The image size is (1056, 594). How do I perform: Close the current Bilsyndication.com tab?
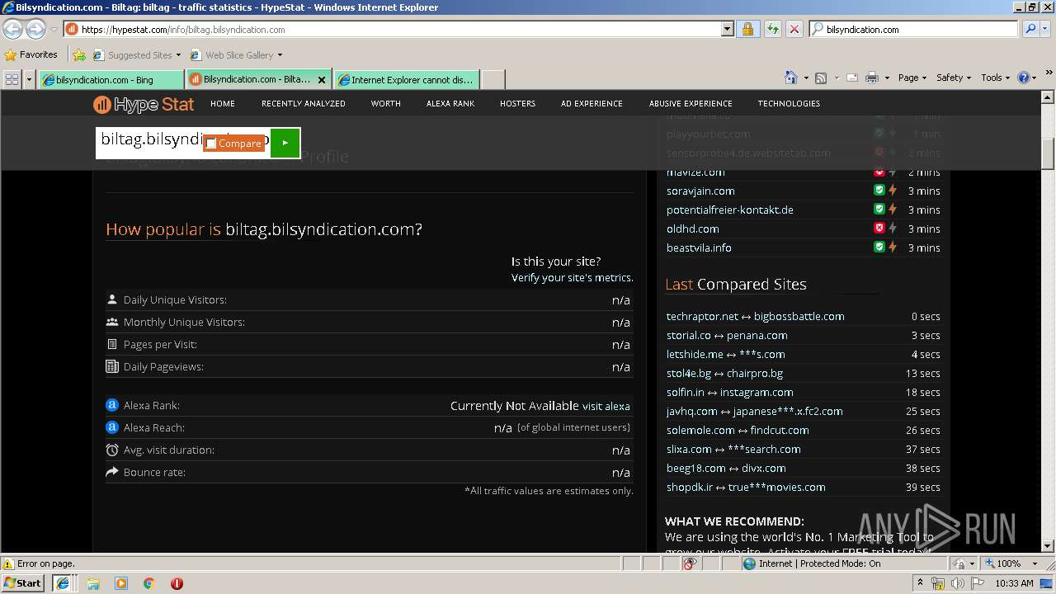[322, 80]
